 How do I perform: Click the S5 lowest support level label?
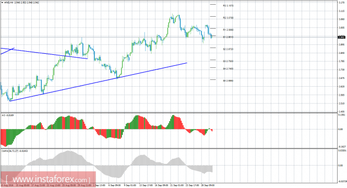228,81
